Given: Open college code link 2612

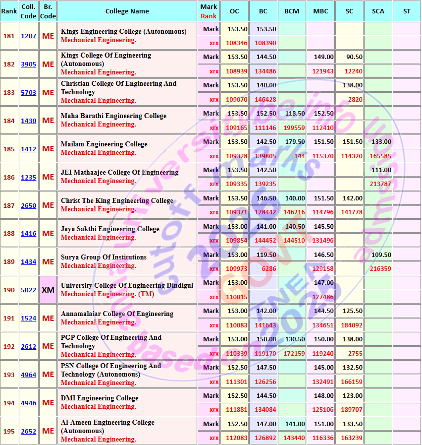Looking at the screenshot, I should point(28,346).
